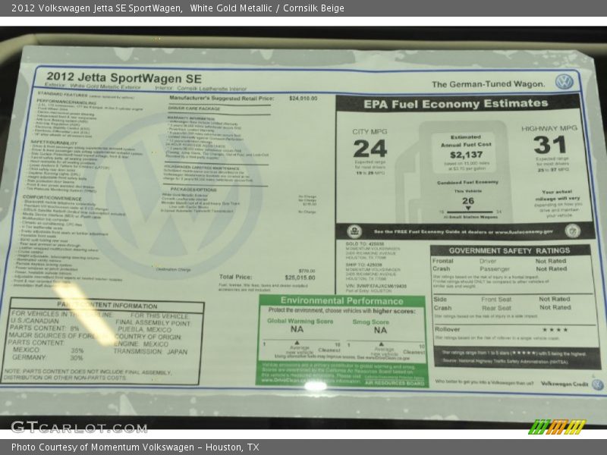
Task: Click the fueleconomy.gov guide notice text
Action: coord(464,232)
